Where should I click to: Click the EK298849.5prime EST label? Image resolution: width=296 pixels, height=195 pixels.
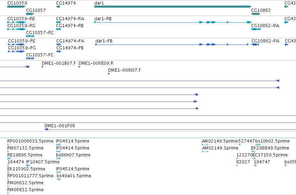[270, 148]
